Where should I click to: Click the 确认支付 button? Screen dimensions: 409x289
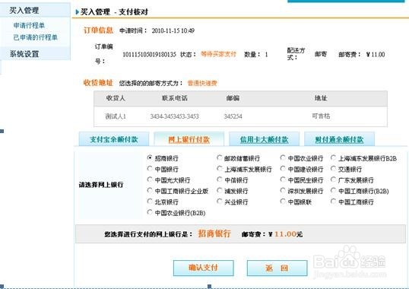tap(204, 268)
